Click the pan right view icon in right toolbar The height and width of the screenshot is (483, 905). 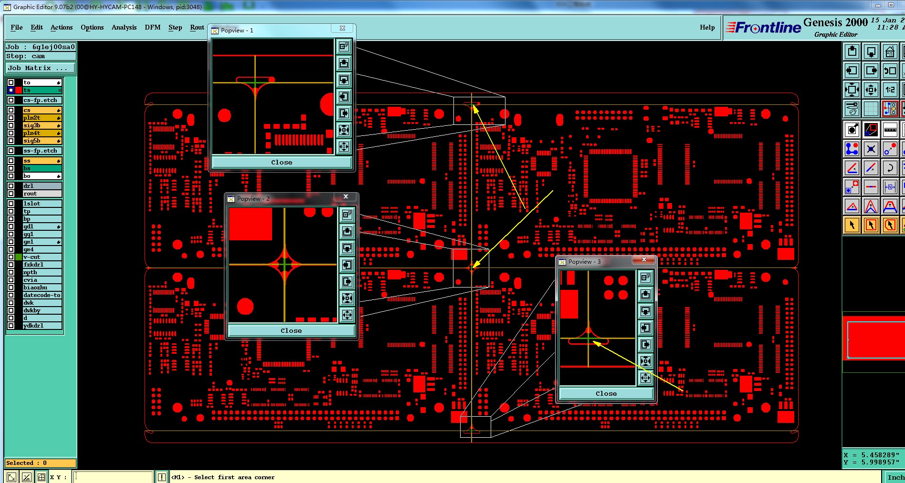point(871,71)
